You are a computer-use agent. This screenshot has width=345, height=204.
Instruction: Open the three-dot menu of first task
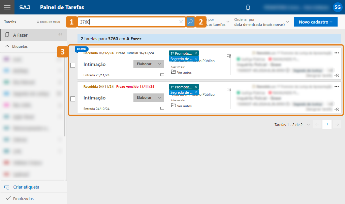coord(336,53)
